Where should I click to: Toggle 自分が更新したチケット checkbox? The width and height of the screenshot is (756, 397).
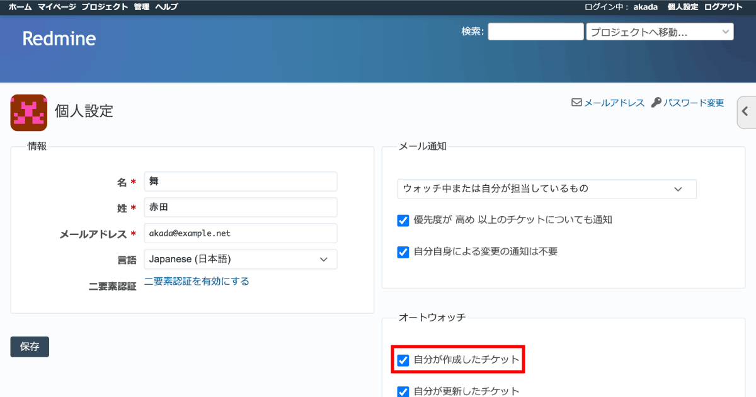tap(403, 391)
